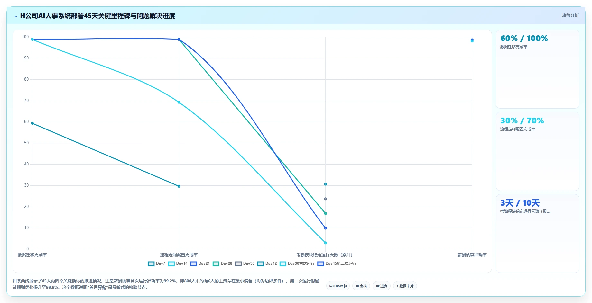Click the 数据卡片 tag chip
Image resolution: width=592 pixels, height=303 pixels.
(405, 286)
